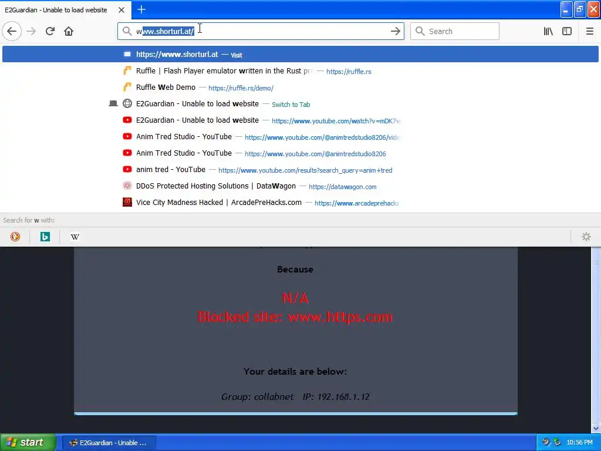Click the datawagon.com URL text

[x=342, y=187]
